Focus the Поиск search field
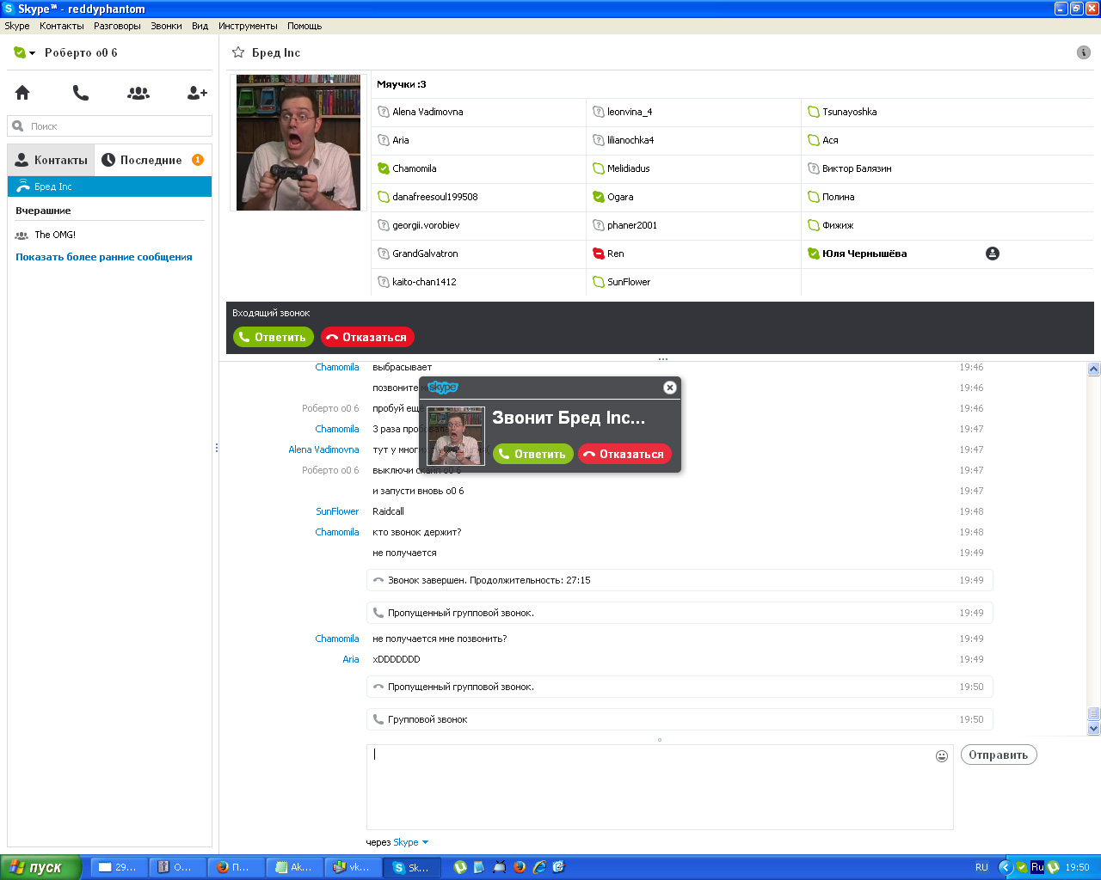The image size is (1101, 880). pyautogui.click(x=109, y=126)
